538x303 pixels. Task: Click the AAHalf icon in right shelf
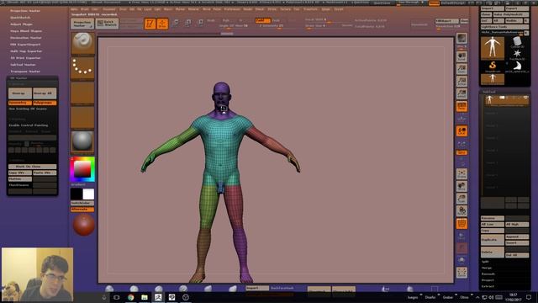click(x=462, y=93)
